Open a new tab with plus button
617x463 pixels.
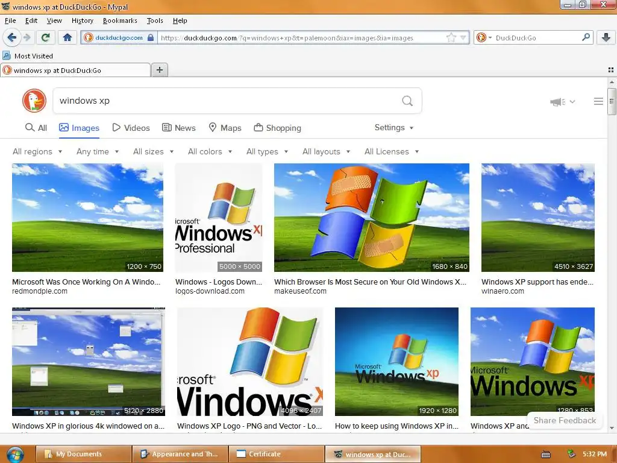pos(159,70)
